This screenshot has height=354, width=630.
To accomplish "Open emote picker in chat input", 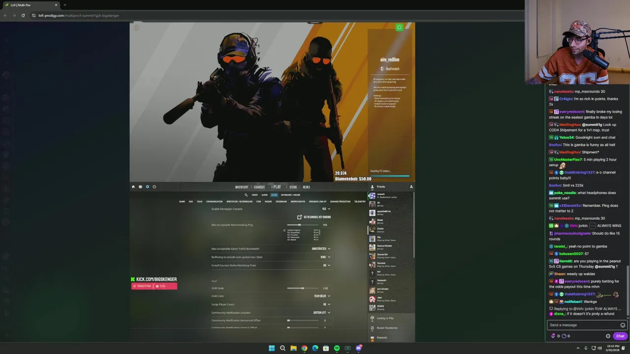I will (623, 325).
